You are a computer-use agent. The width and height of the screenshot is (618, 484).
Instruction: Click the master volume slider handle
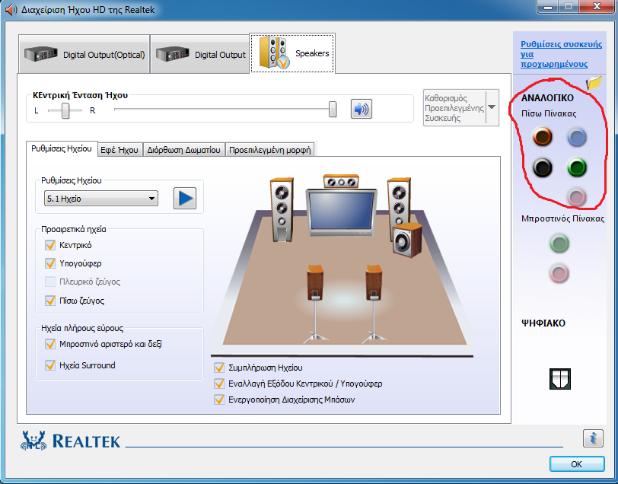[333, 109]
